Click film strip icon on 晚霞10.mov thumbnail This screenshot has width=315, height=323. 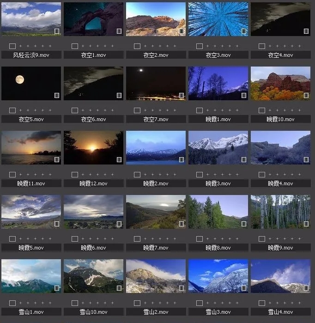(x=306, y=95)
